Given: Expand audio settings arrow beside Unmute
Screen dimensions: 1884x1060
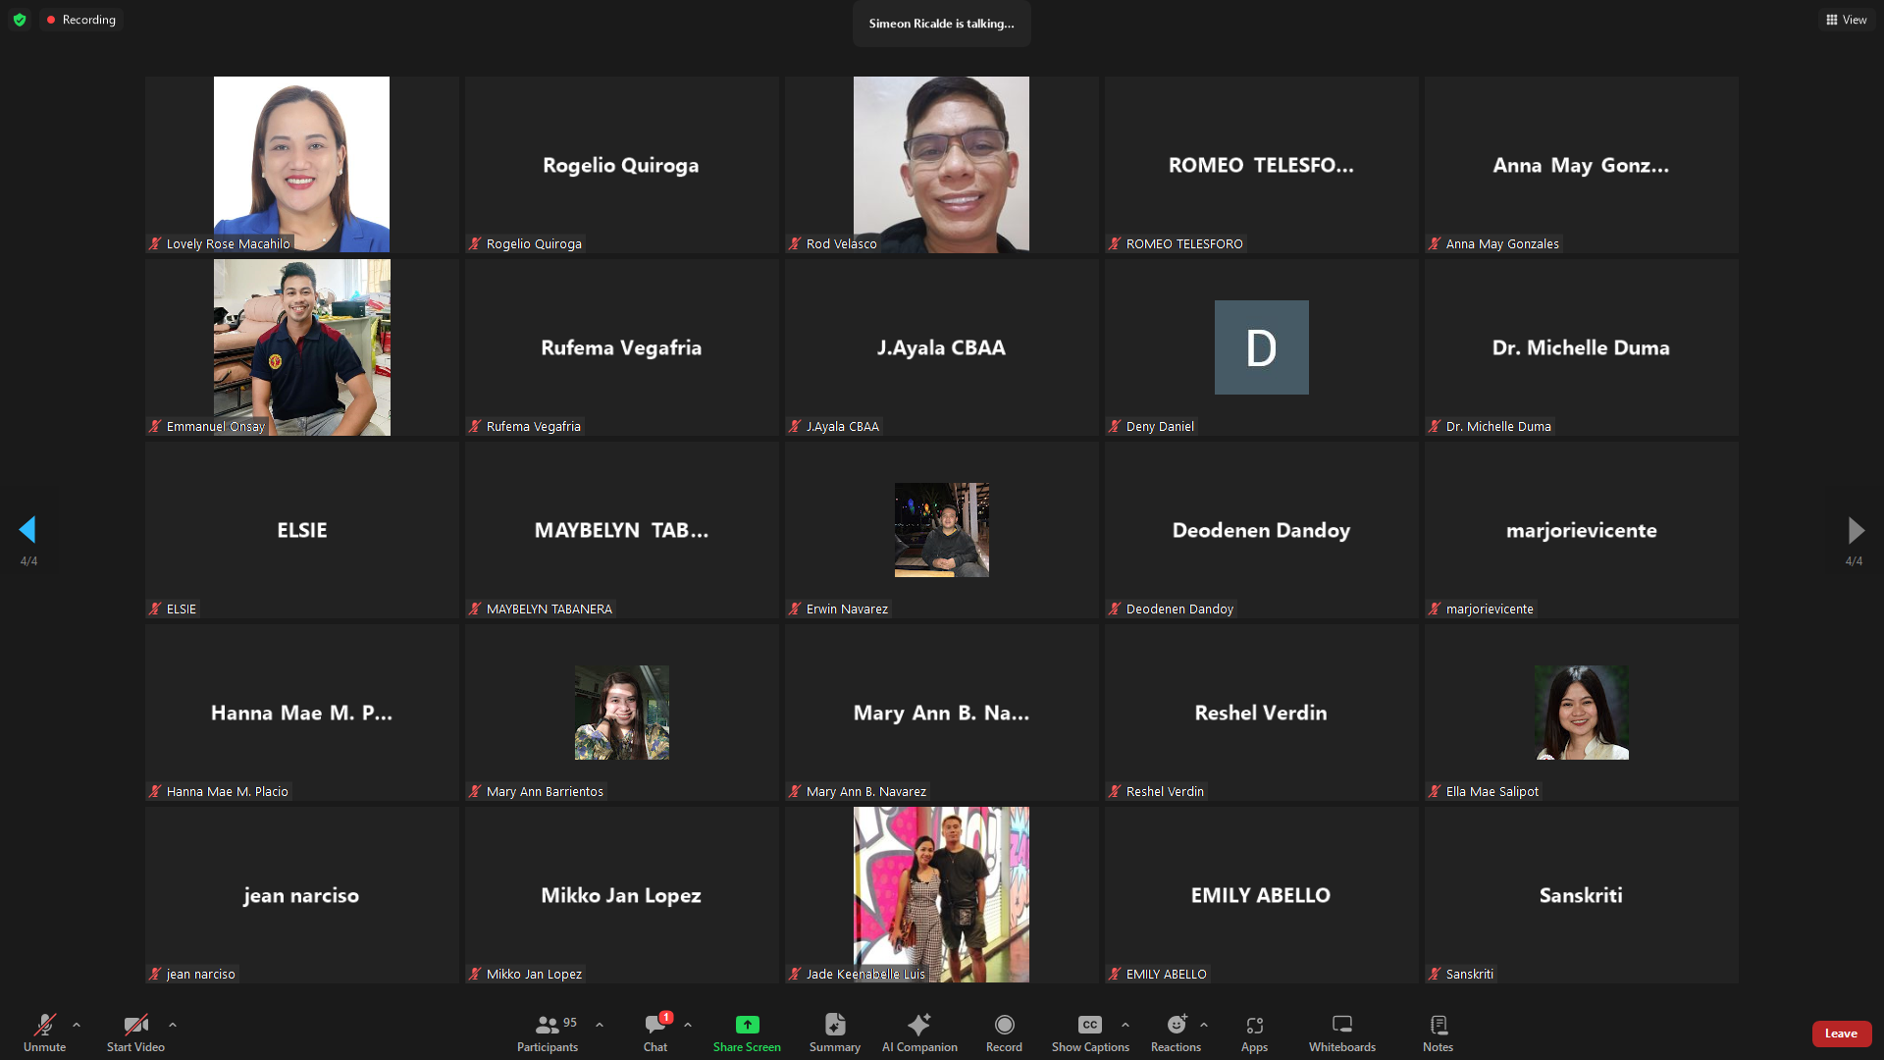Looking at the screenshot, I should click(x=77, y=1025).
